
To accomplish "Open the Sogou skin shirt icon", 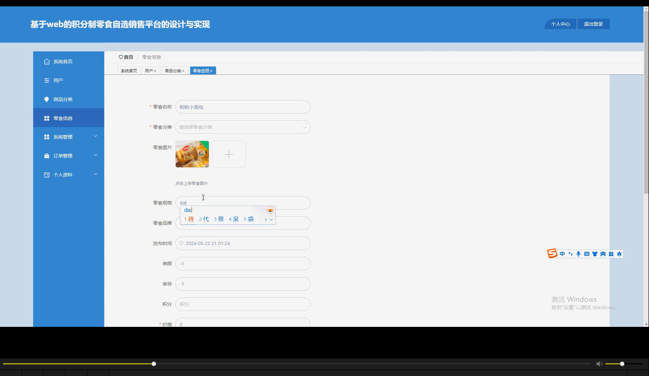I will [x=595, y=253].
